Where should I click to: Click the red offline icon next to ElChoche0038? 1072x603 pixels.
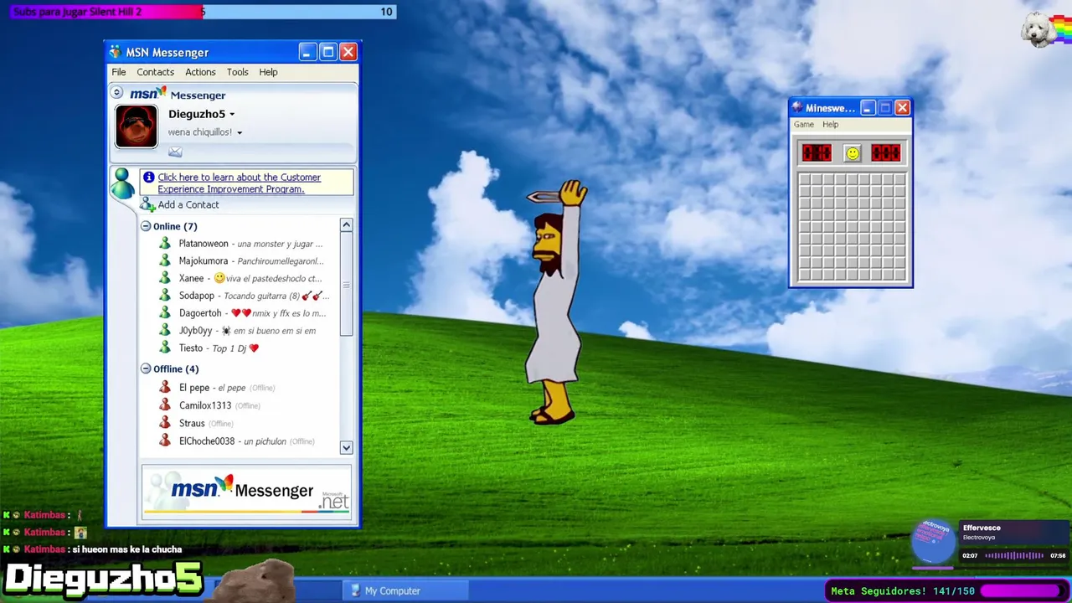pyautogui.click(x=165, y=441)
